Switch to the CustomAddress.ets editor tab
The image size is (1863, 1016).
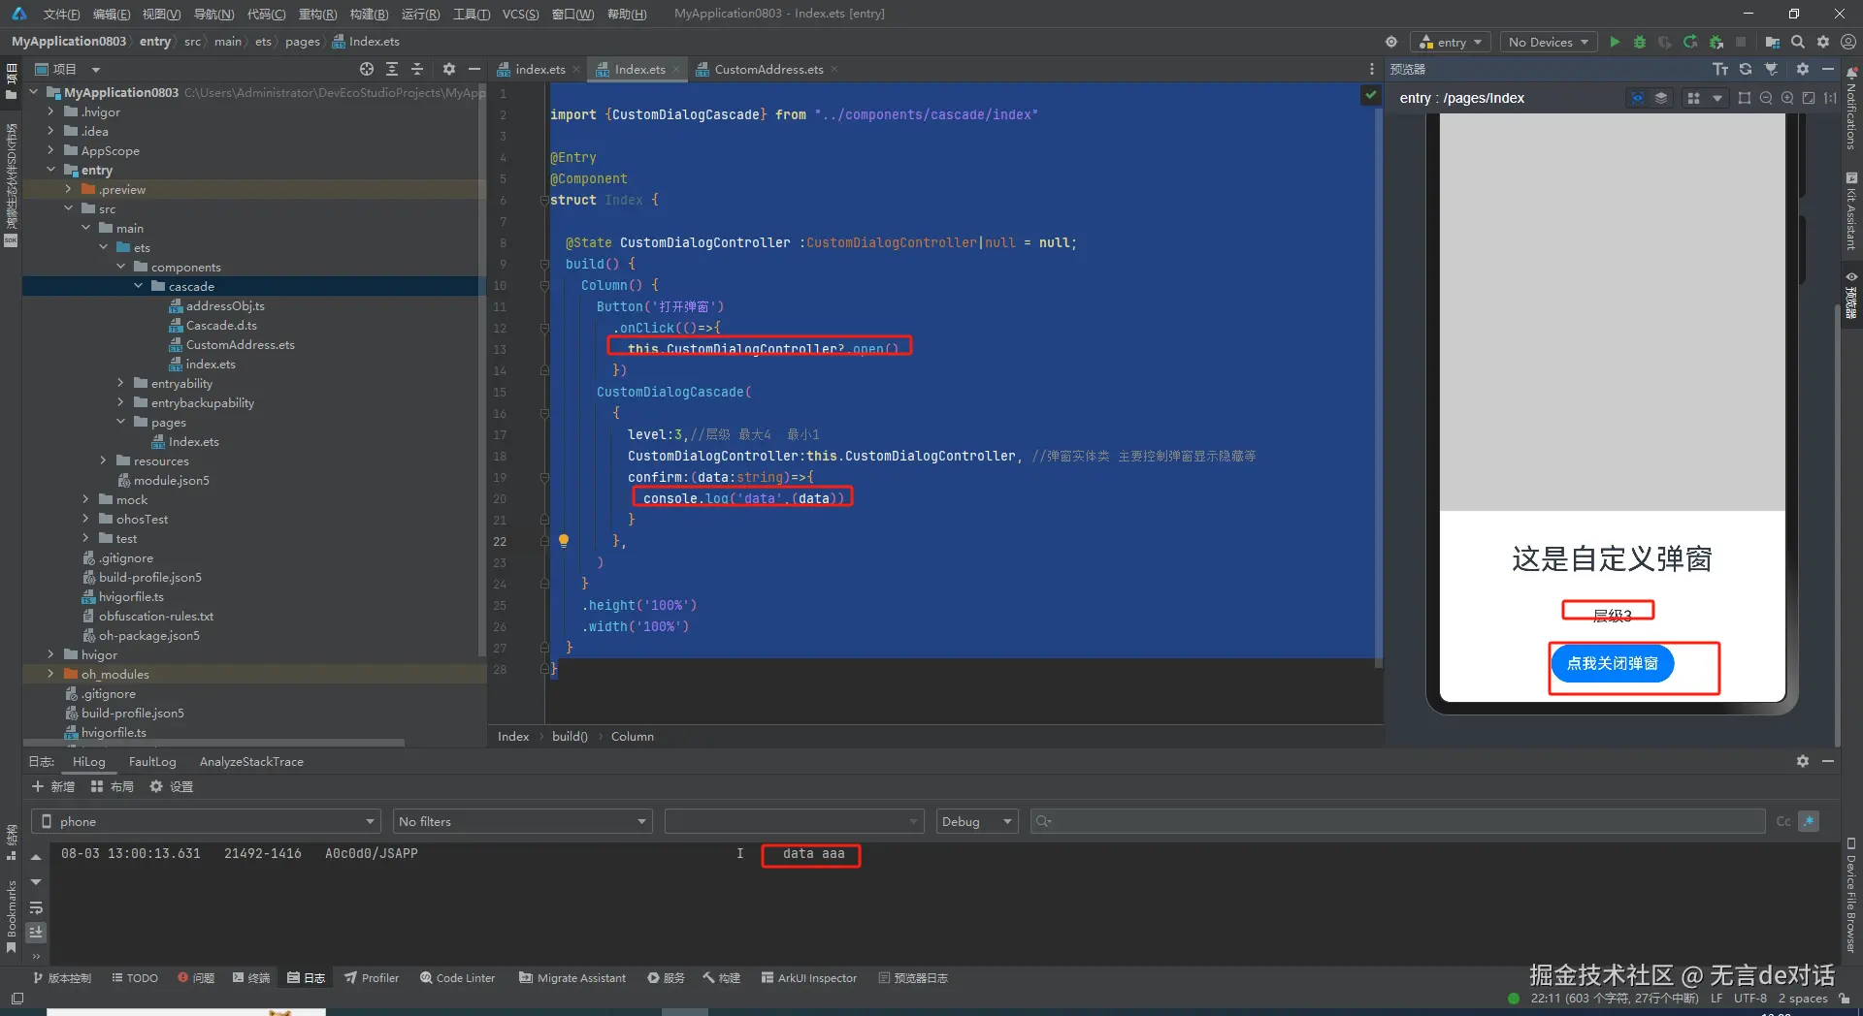tap(768, 69)
